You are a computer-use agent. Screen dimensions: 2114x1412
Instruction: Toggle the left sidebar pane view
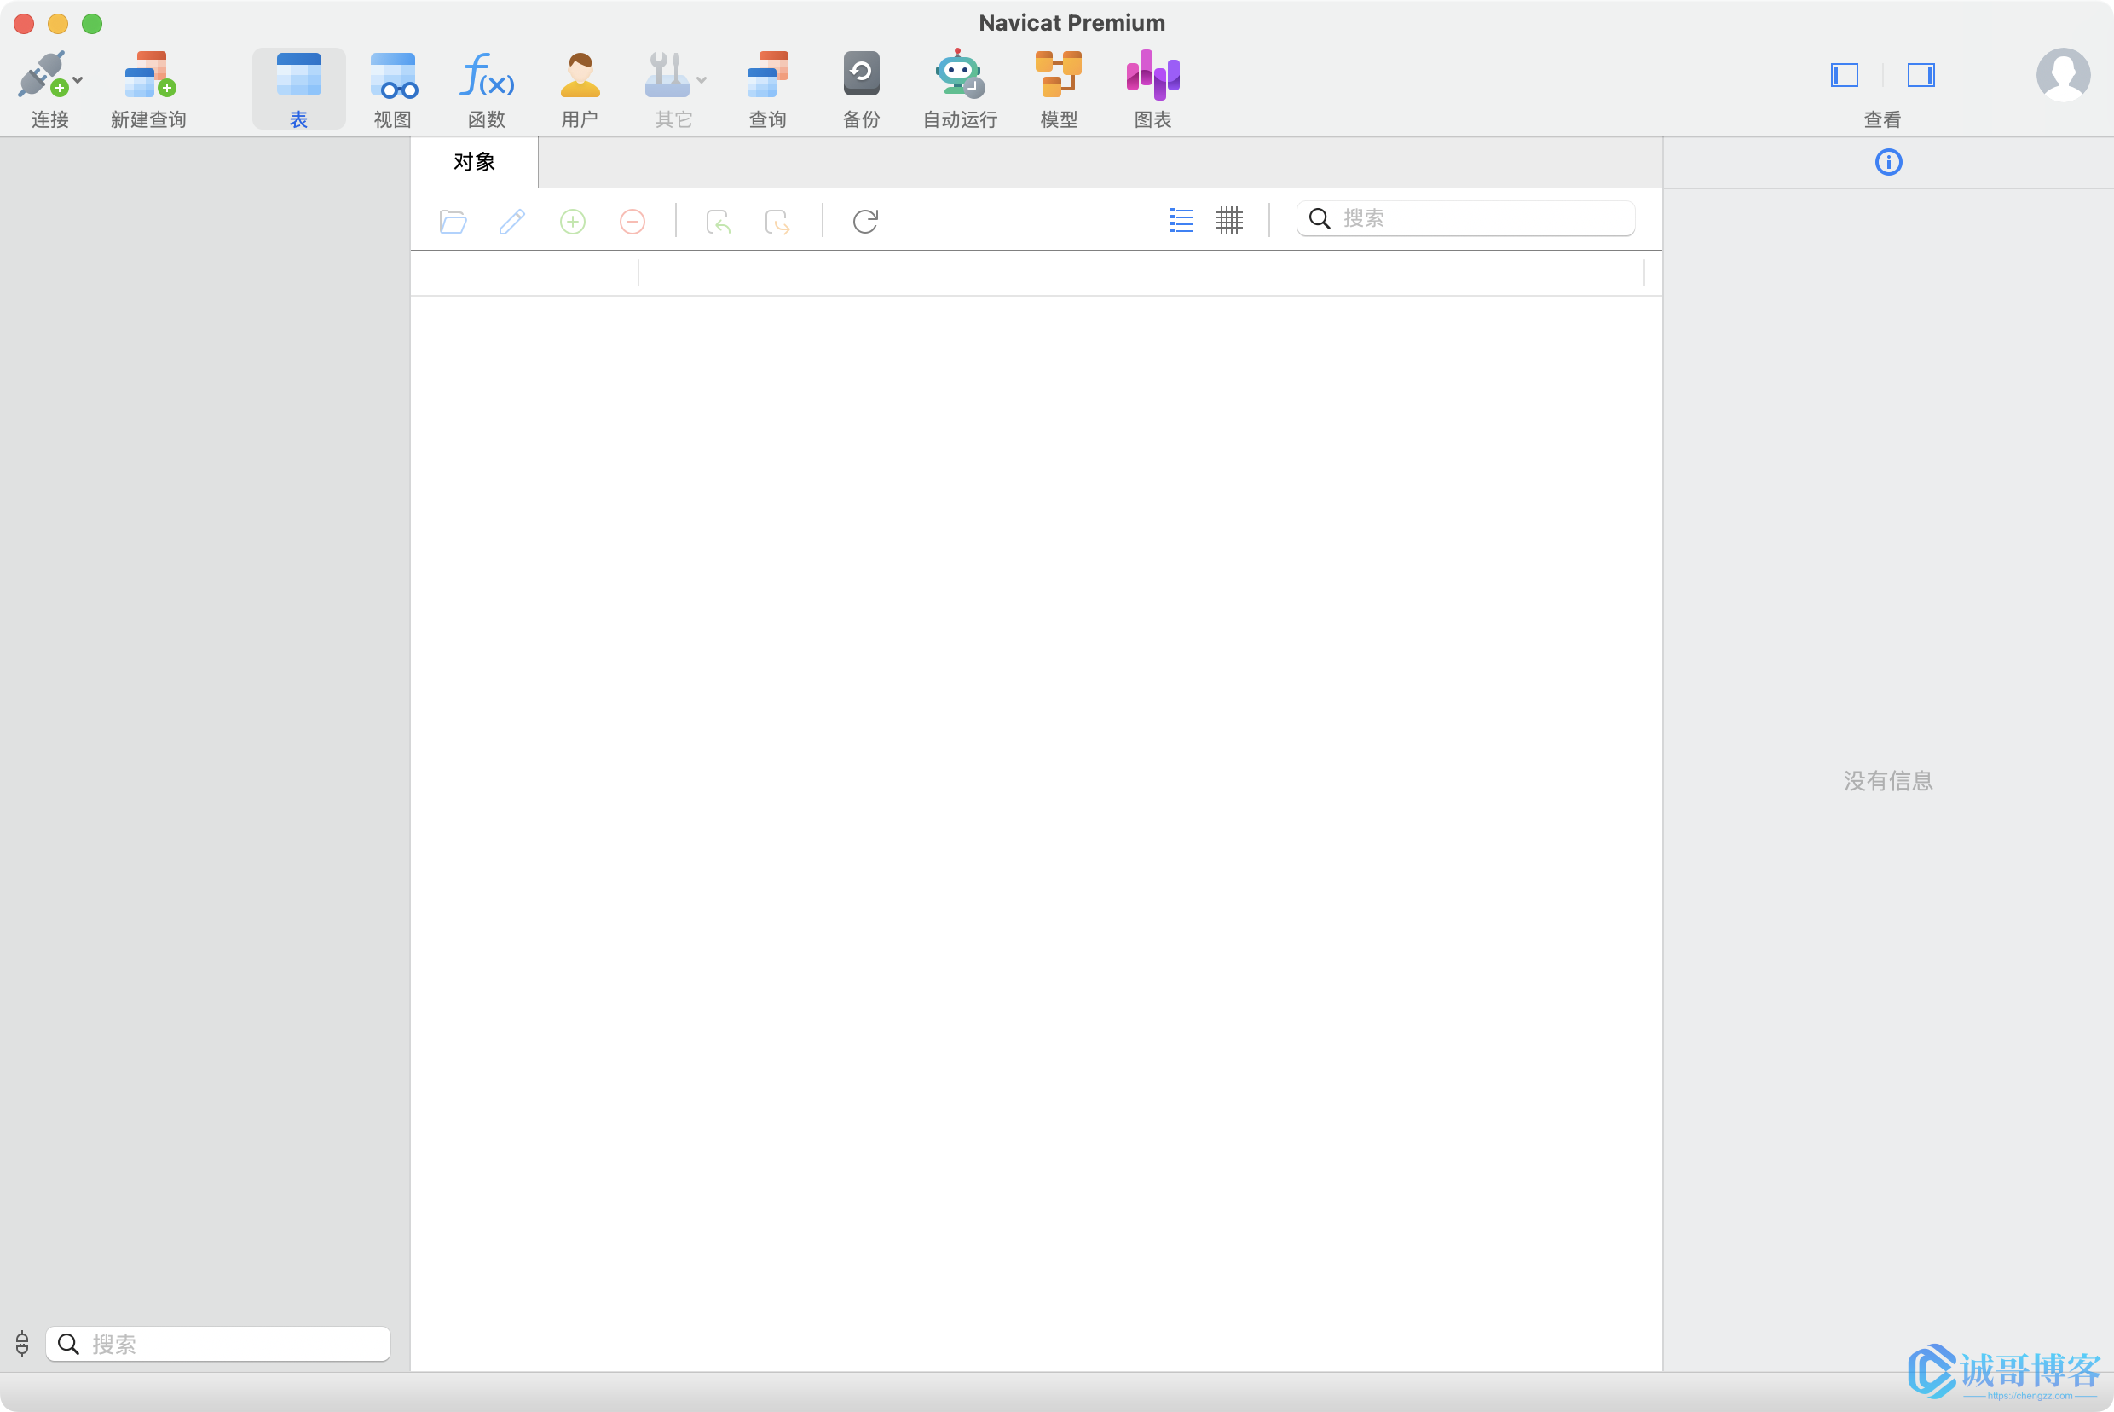[1845, 75]
